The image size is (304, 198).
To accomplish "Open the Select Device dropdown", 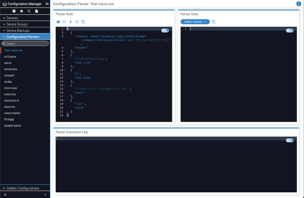I will click(x=195, y=22).
